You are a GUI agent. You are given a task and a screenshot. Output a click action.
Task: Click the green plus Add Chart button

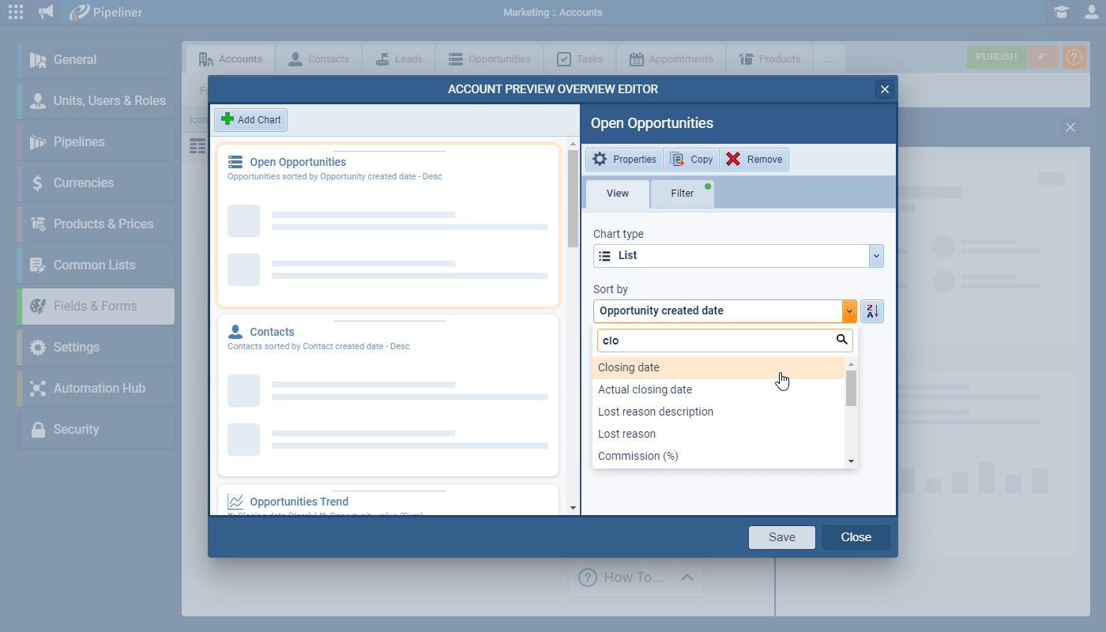(250, 120)
